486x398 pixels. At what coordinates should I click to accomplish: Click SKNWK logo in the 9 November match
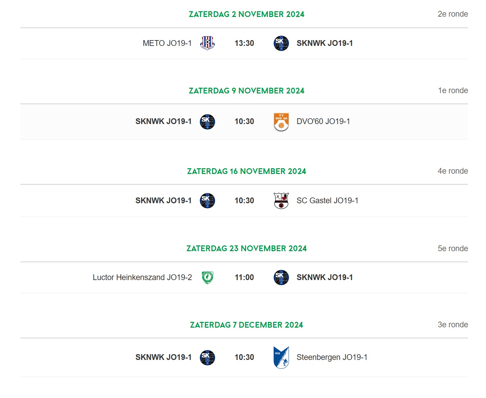pos(207,122)
